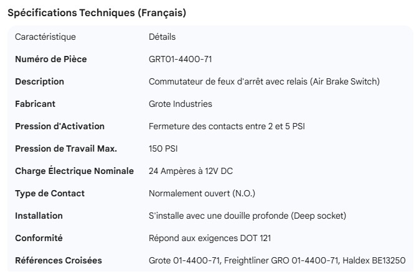Click the "Détails" column header

point(162,37)
